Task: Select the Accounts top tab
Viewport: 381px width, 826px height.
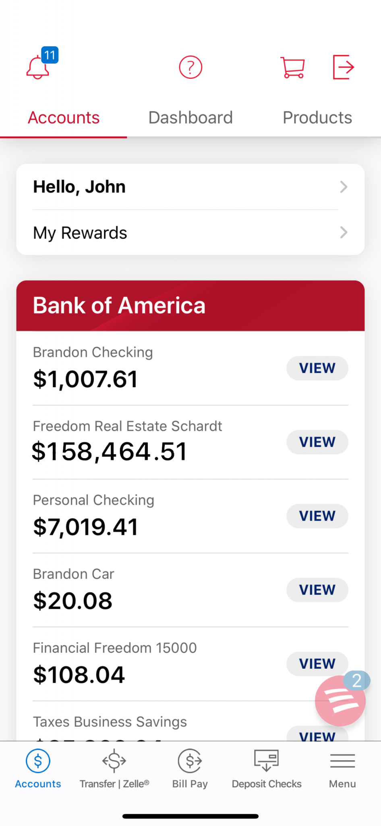Action: 64,118
